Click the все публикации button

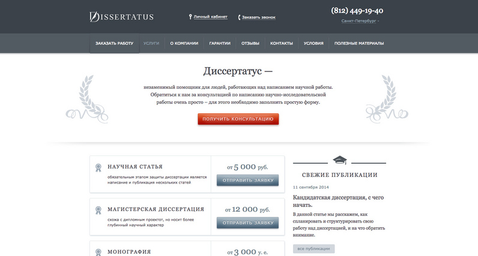pos(313,249)
